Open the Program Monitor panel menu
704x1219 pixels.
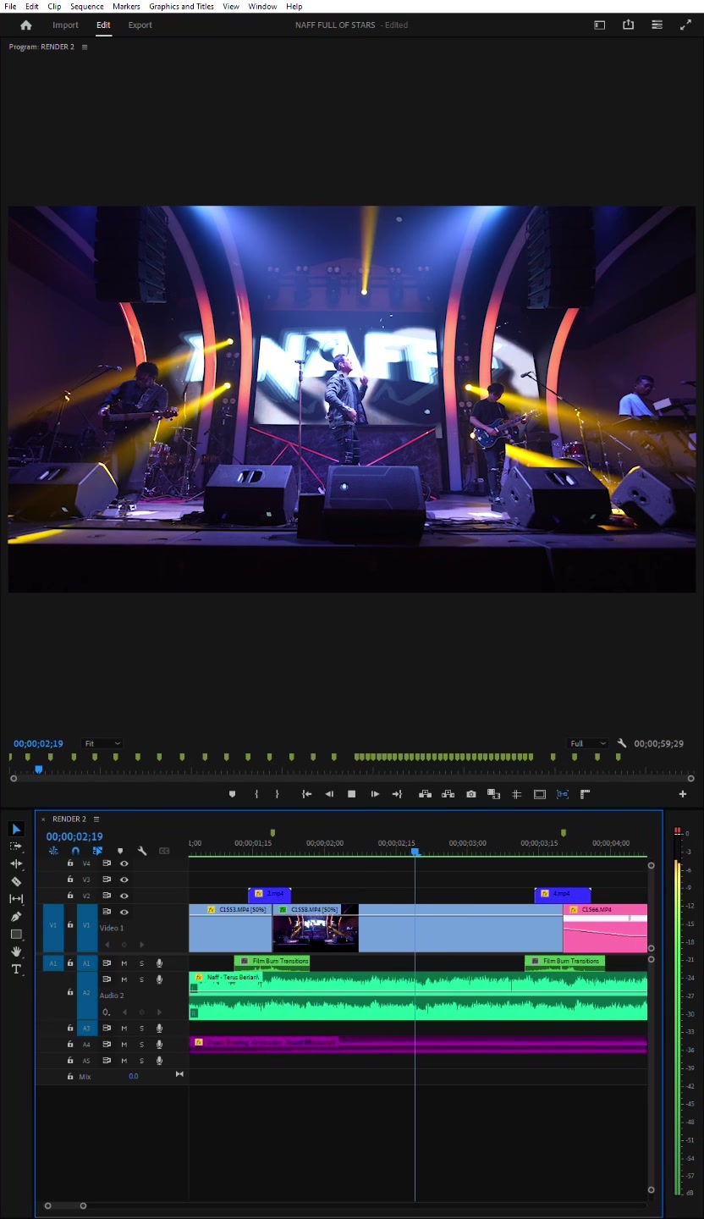tap(85, 47)
